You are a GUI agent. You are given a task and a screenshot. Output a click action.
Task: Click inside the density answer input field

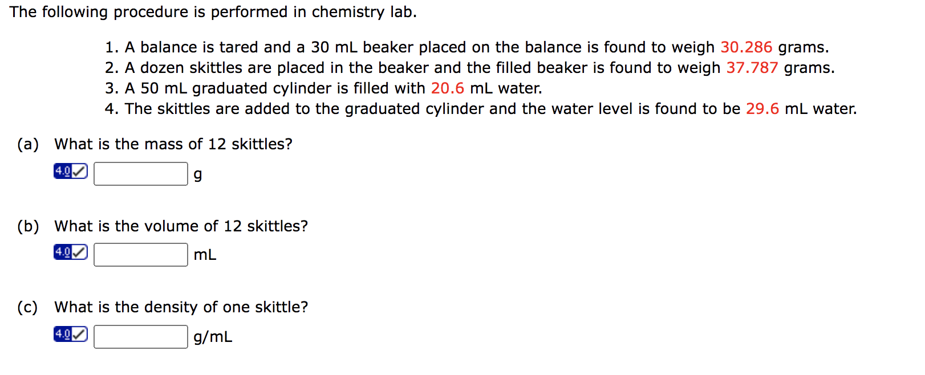[x=140, y=337]
